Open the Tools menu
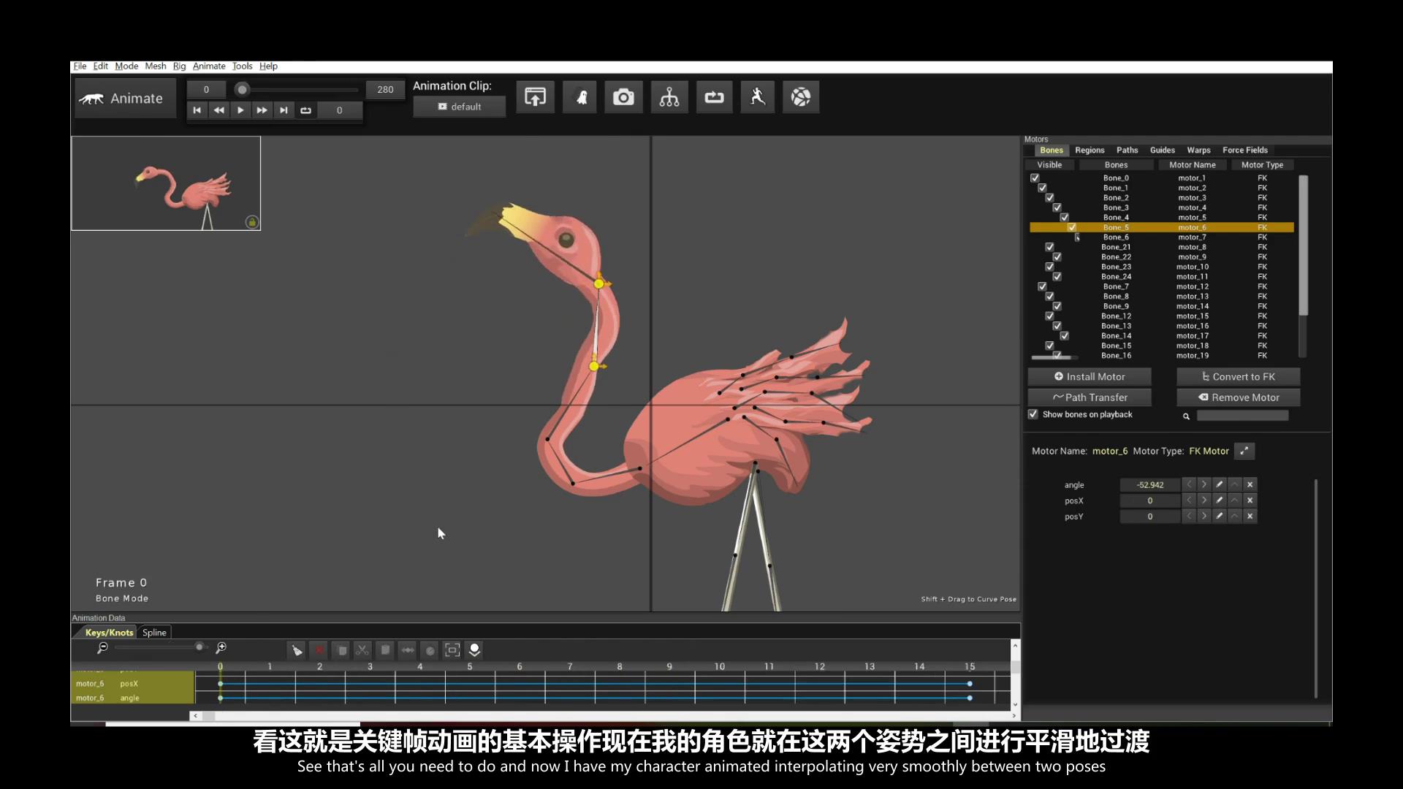The height and width of the screenshot is (789, 1403). [242, 66]
